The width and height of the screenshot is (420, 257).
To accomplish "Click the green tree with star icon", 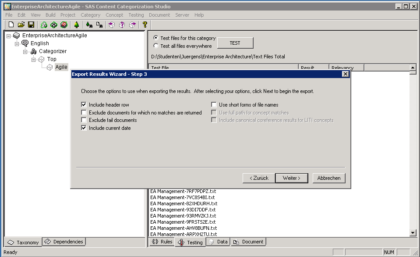I will [77, 25].
